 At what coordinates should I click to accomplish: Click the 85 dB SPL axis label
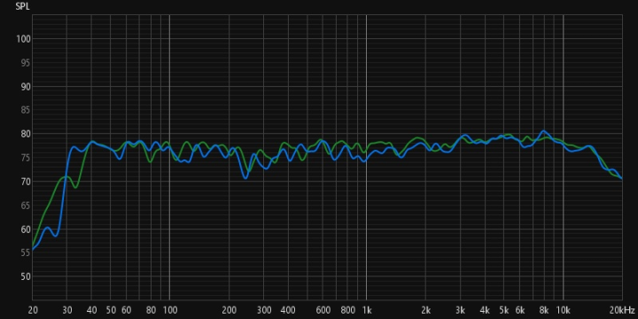tap(25, 110)
